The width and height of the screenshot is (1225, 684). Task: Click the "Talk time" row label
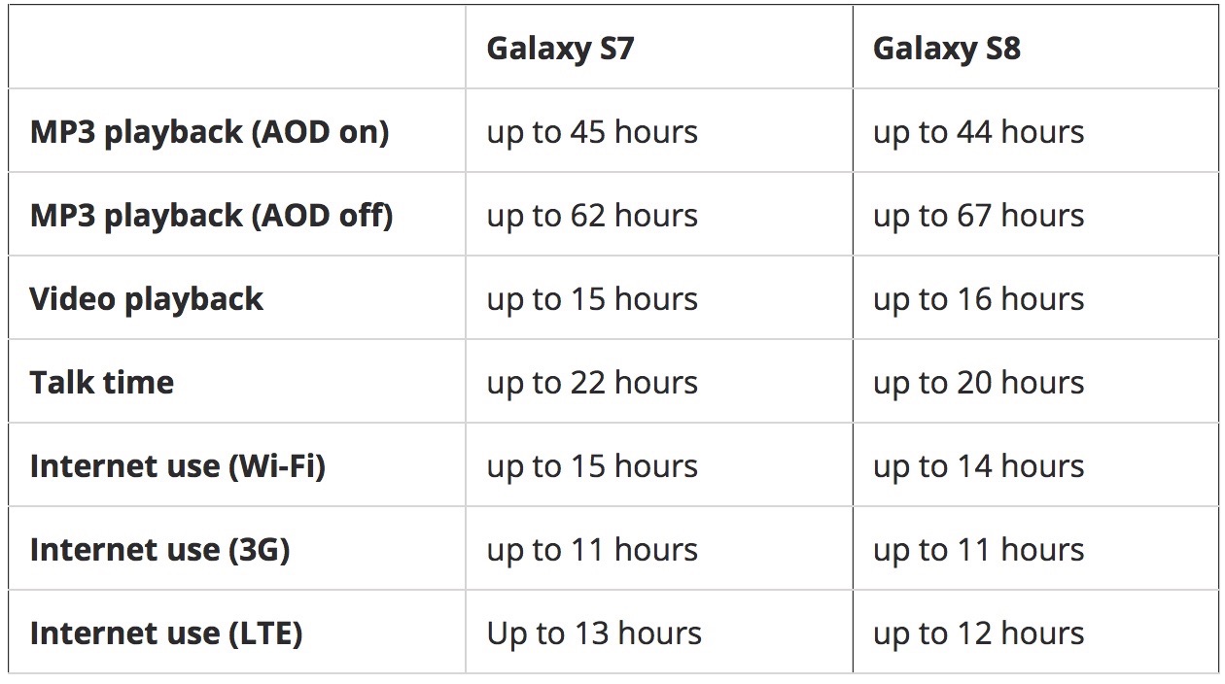[102, 383]
